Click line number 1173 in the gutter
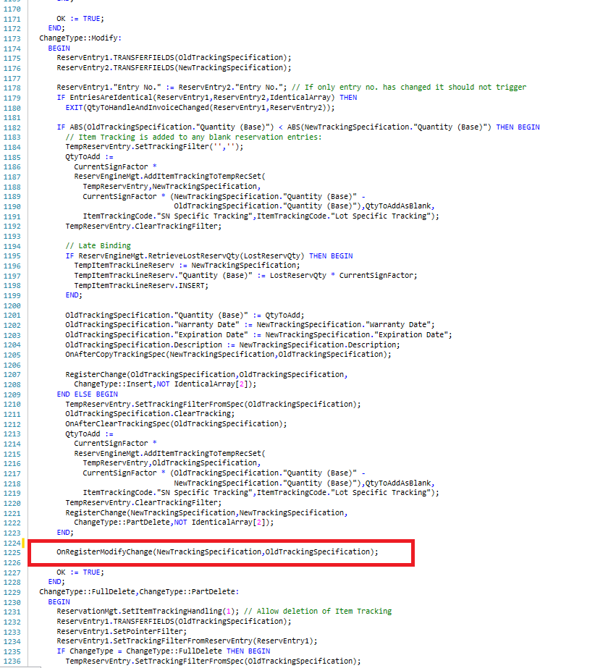The image size is (616, 668). [x=12, y=39]
